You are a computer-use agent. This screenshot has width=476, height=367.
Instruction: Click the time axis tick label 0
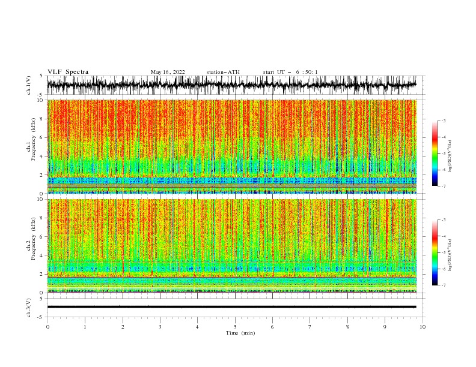(x=47, y=327)
